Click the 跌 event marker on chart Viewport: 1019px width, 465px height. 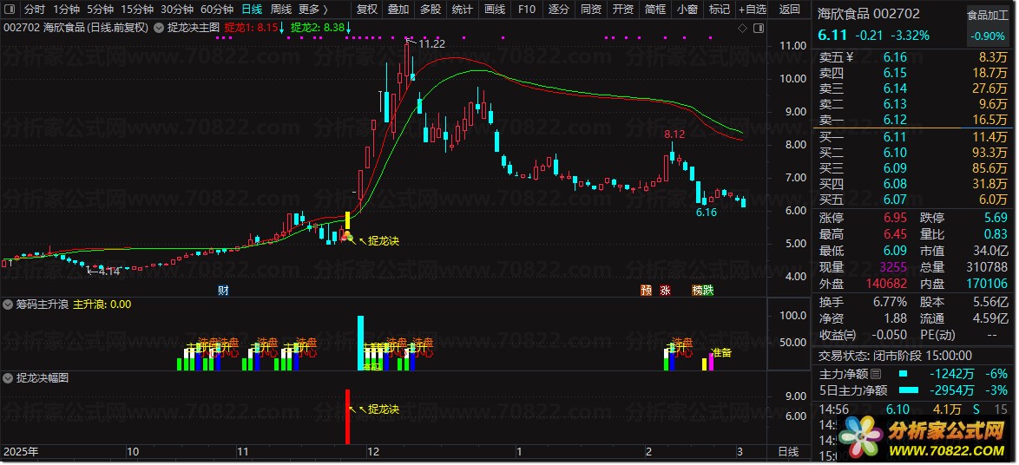pos(707,291)
